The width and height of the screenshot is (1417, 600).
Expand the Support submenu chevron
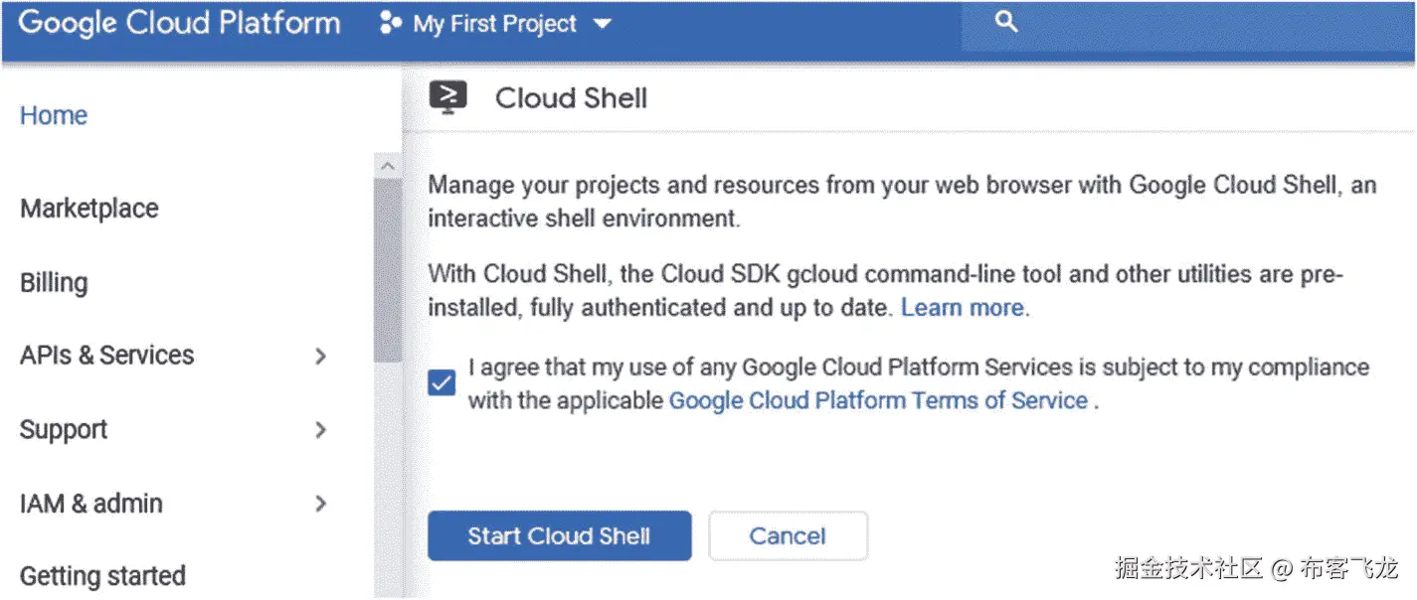(320, 430)
